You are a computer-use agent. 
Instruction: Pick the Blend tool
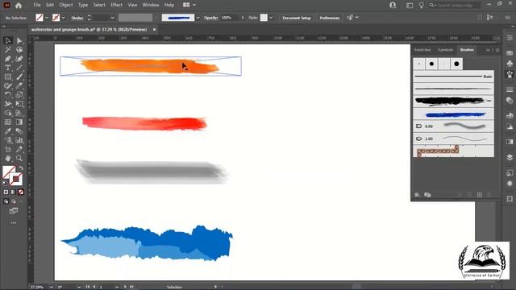point(19,131)
